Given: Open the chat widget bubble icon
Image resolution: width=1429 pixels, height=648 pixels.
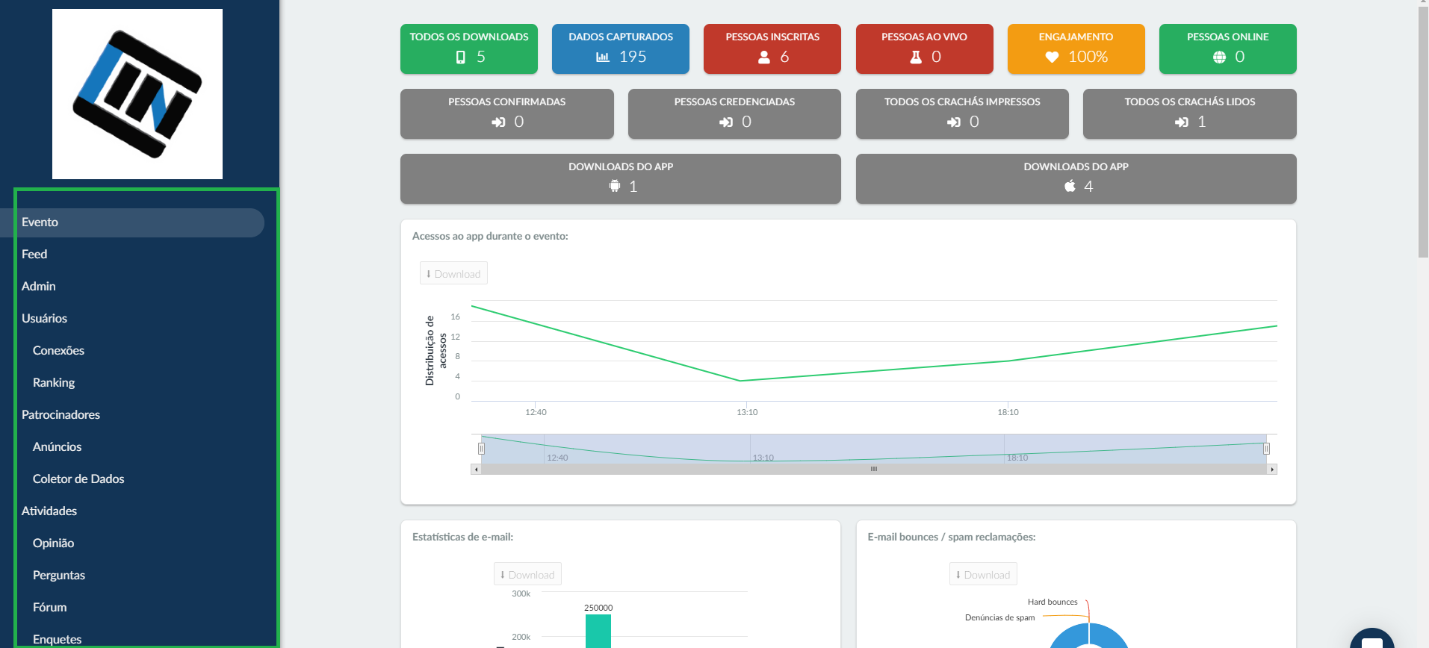Looking at the screenshot, I should [x=1372, y=640].
